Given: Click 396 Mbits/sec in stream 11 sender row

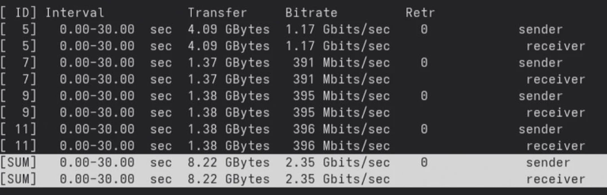Looking at the screenshot, I should click(x=341, y=129).
